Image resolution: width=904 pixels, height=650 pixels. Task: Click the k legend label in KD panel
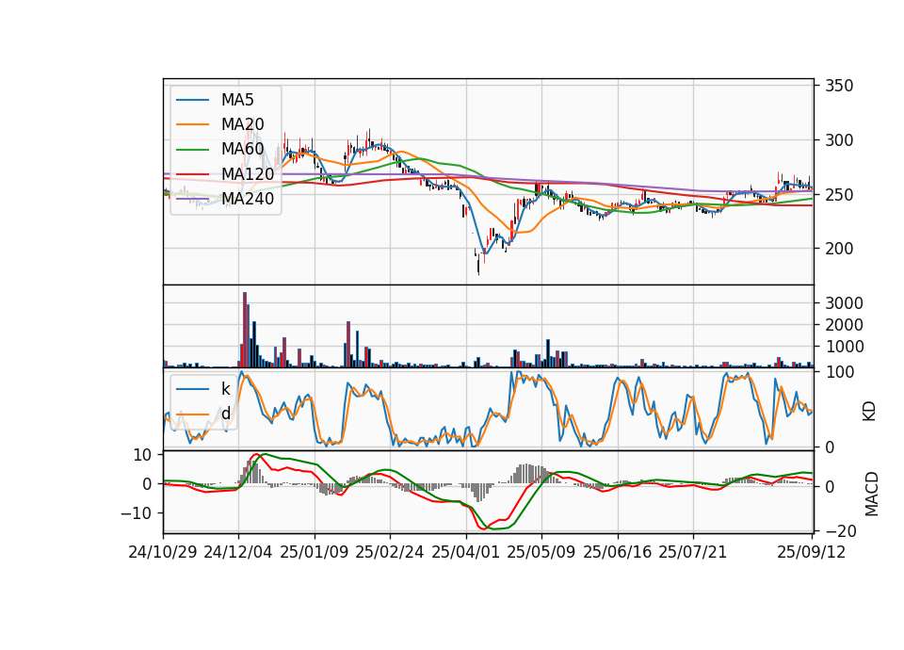[x=225, y=388]
